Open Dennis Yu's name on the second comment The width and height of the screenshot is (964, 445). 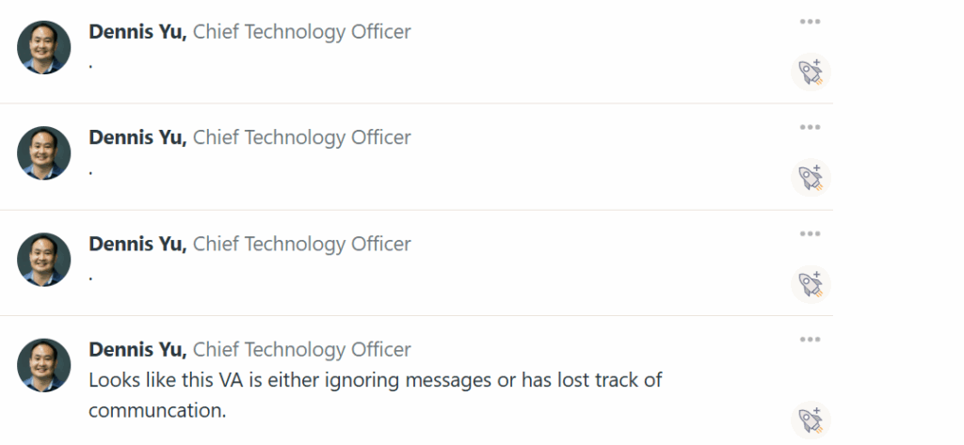point(137,137)
